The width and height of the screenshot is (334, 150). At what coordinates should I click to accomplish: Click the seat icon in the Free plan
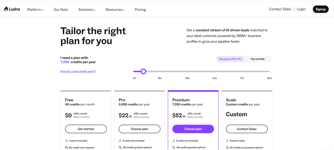pos(67,141)
